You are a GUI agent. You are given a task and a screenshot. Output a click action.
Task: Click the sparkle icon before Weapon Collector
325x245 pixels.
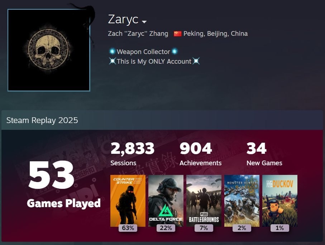pyautogui.click(x=112, y=51)
